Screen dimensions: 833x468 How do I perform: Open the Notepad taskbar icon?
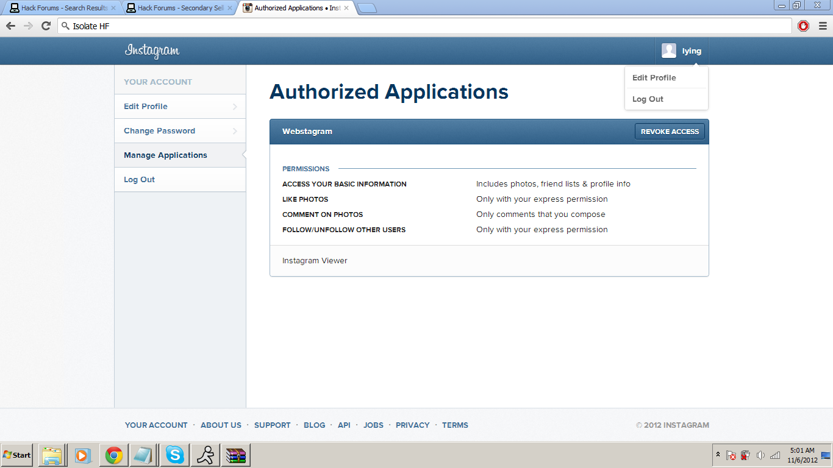coord(144,455)
